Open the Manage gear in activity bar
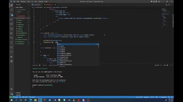Screen dimensions: 183x102 point(11,94)
